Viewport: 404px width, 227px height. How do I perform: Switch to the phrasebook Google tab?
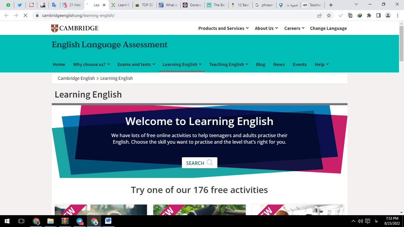264,5
